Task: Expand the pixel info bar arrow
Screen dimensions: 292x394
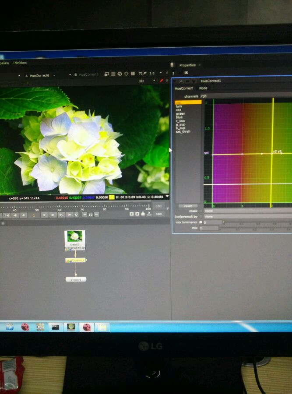Action: click(x=167, y=197)
